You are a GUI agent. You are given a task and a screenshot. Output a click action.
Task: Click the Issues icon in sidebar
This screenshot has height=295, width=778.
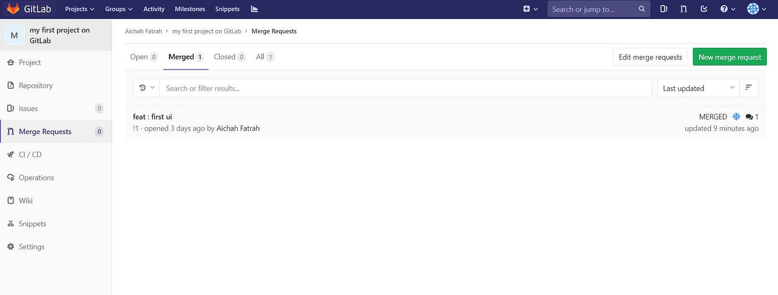tap(11, 108)
